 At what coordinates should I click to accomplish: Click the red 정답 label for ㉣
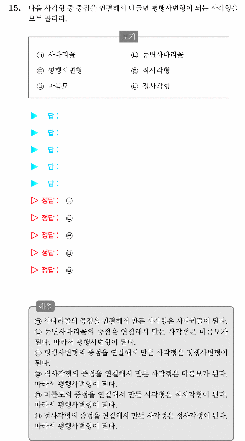(x=50, y=235)
